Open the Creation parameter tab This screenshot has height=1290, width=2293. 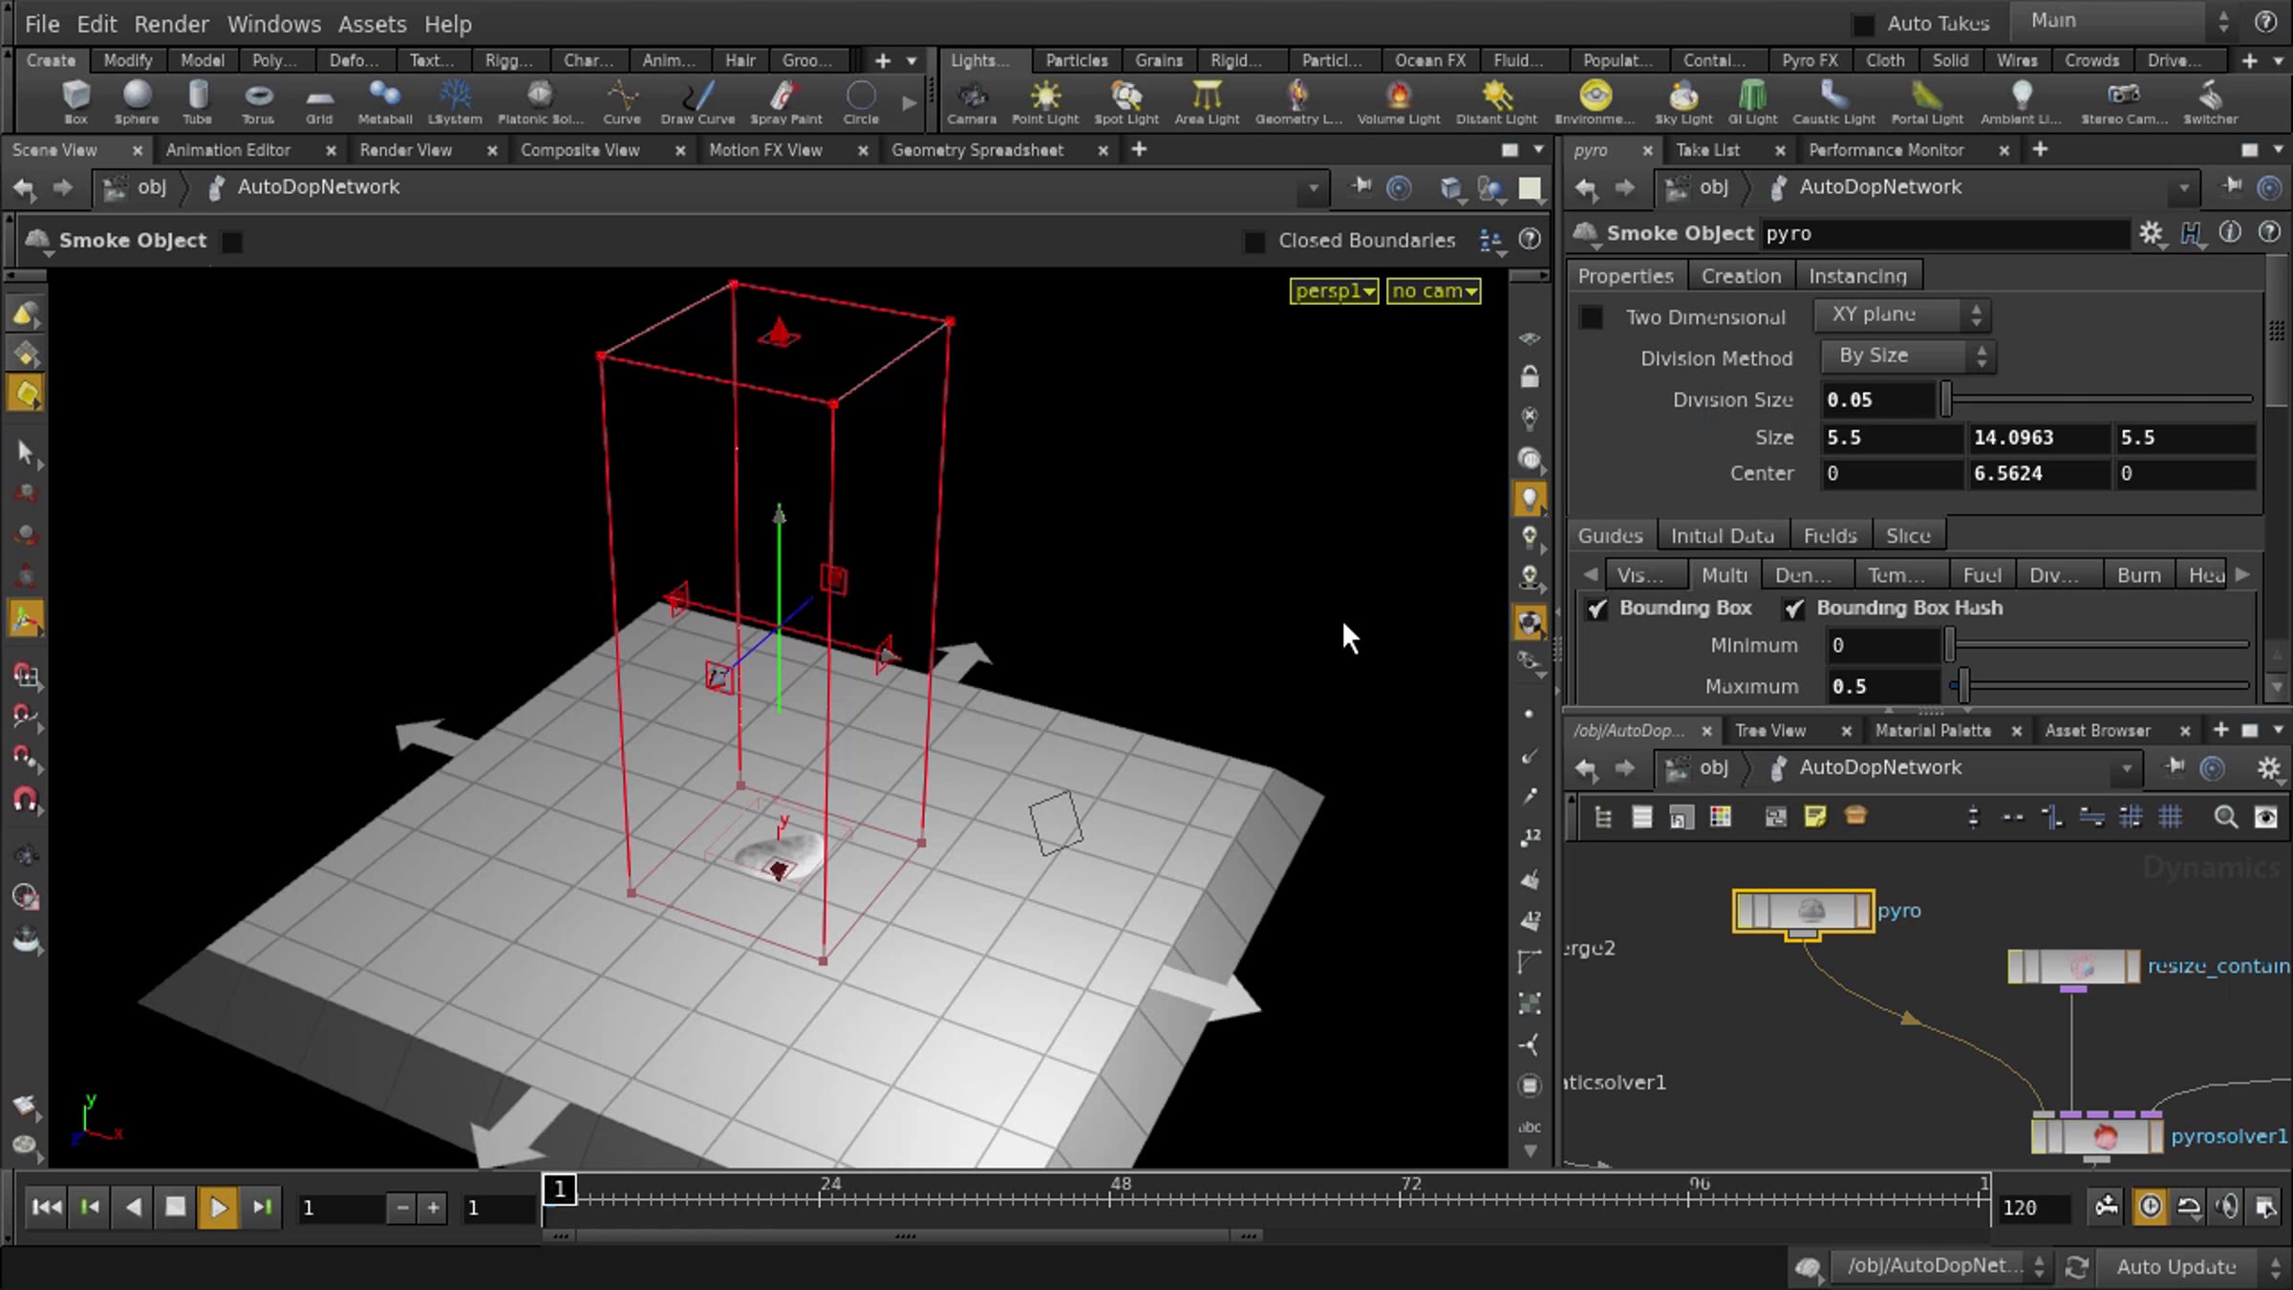pos(1741,276)
